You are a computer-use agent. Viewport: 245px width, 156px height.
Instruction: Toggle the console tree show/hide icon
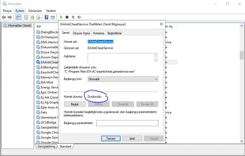tap(18, 17)
